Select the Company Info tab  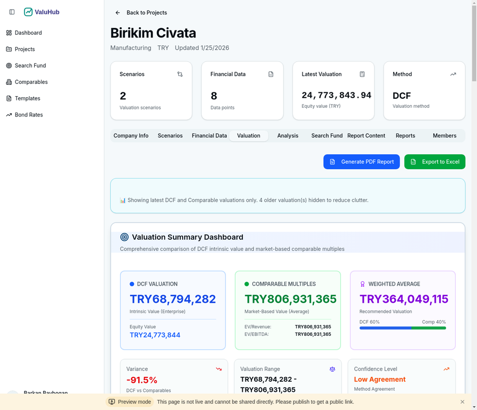[x=131, y=136]
